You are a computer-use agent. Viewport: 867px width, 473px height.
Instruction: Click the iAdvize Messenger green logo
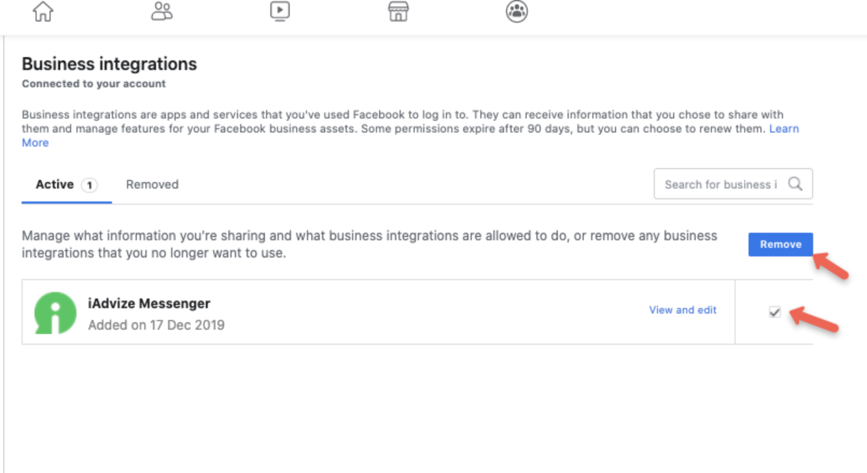tap(55, 313)
